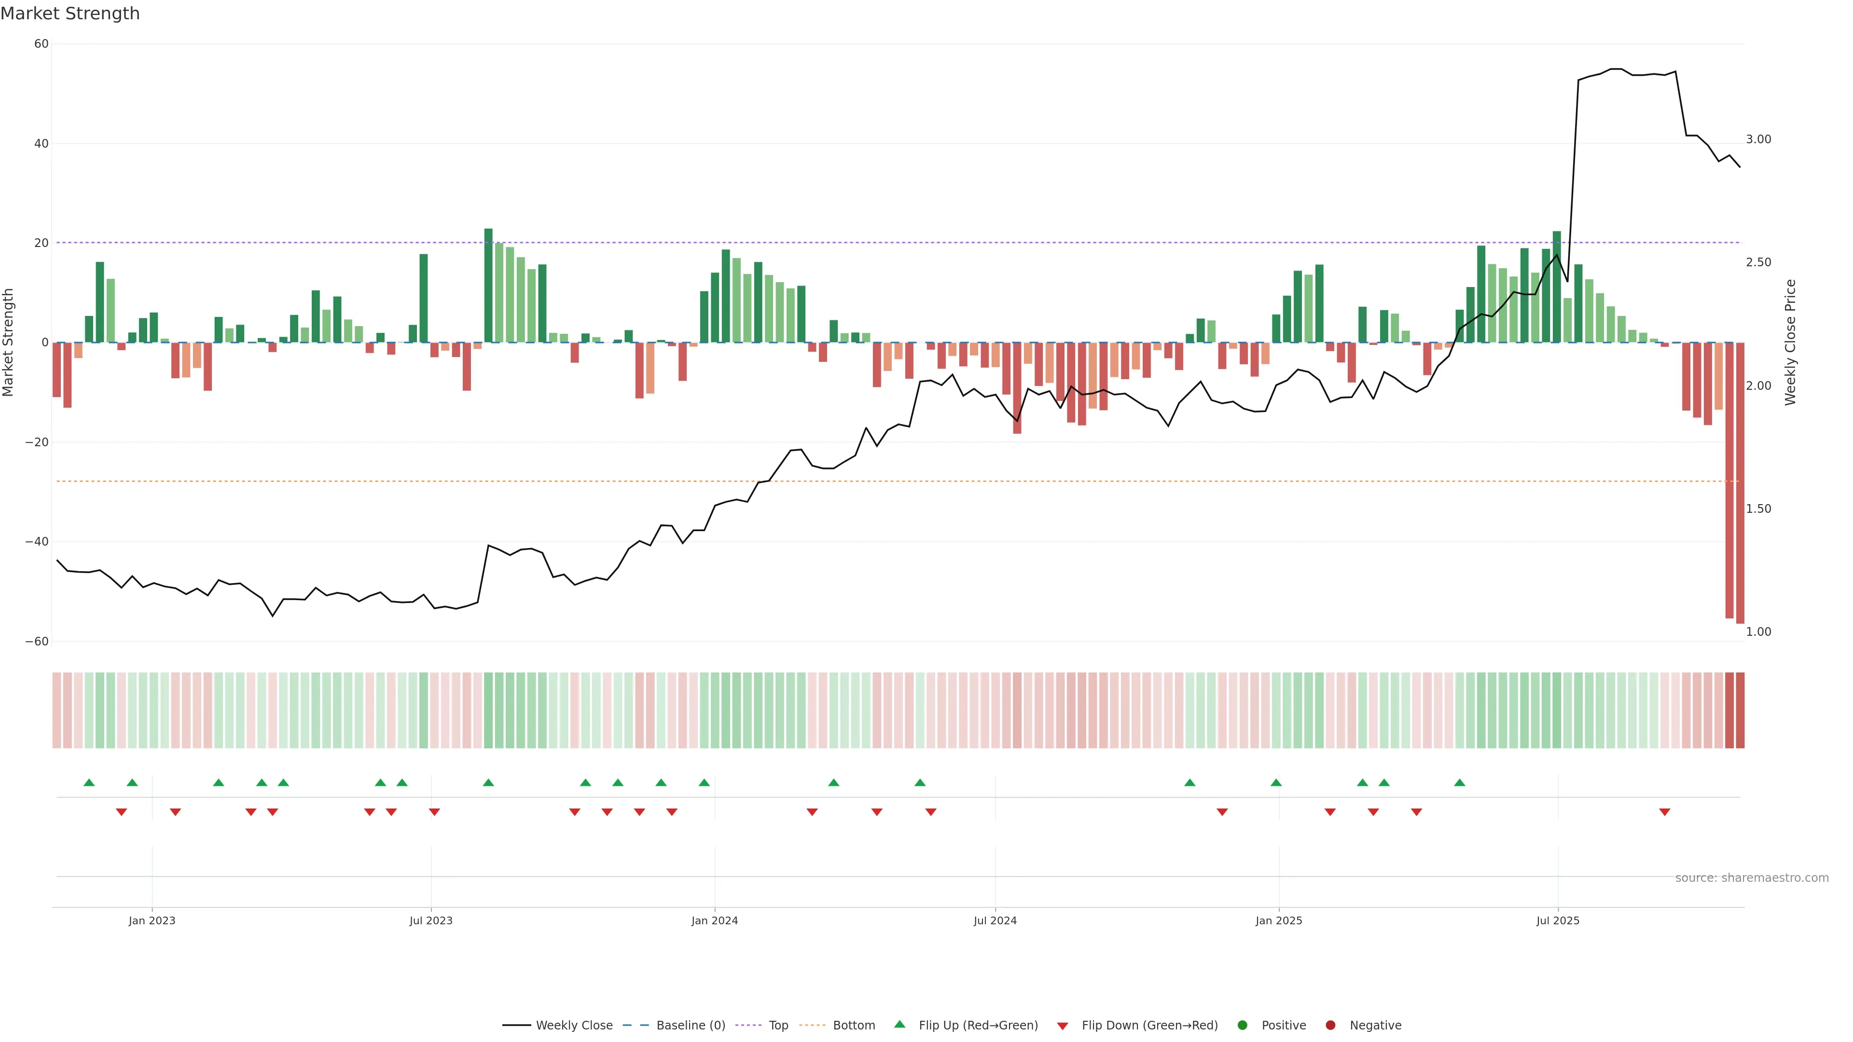Click the Market Strength chart title
The height and width of the screenshot is (1042, 1853).
70,14
